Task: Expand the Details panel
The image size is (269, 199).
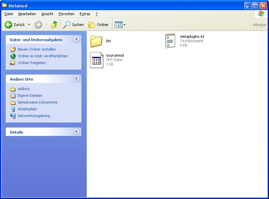Action: click(76, 131)
